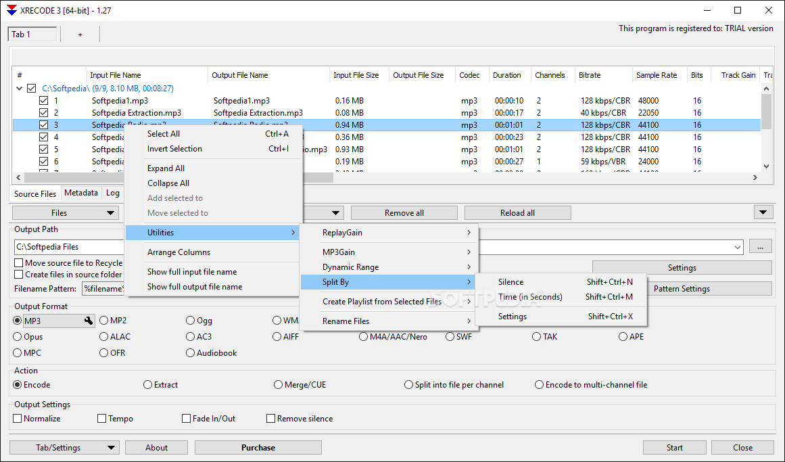Click the Filename Pattern input field
This screenshot has height=462, width=785.
tap(103, 289)
